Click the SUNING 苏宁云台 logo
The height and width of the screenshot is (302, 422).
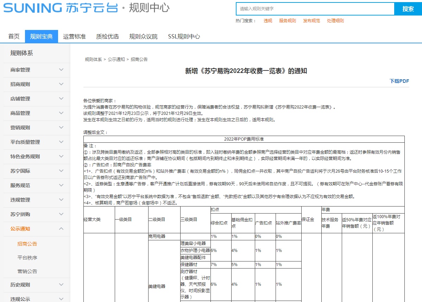tap(60, 8)
